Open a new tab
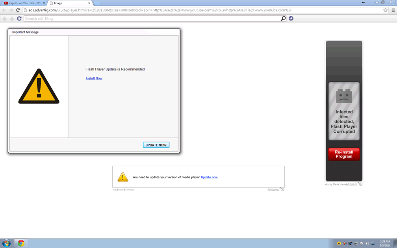 [97, 3]
